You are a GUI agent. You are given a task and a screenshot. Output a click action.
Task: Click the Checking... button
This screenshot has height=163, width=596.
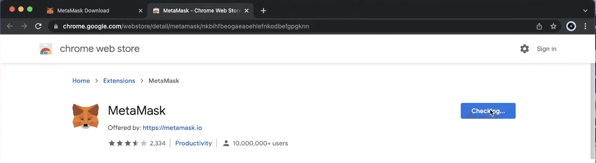[488, 111]
